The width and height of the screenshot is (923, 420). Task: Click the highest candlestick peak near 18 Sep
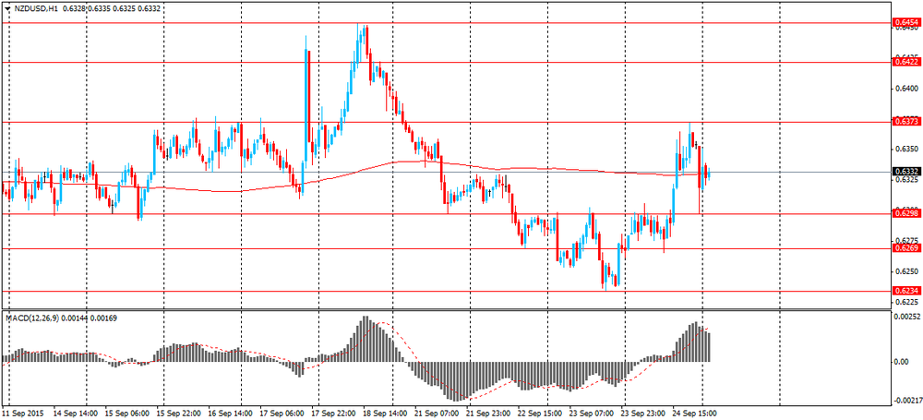coord(365,28)
